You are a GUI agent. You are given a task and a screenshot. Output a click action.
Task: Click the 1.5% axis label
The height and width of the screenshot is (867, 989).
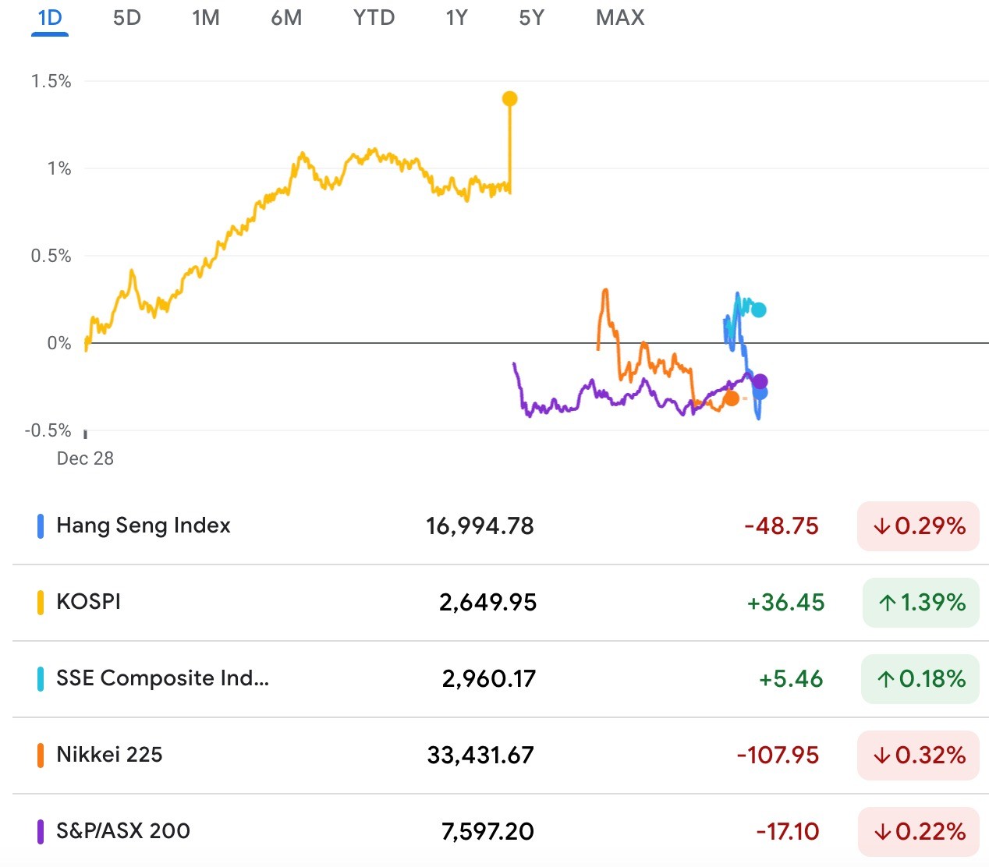tap(51, 81)
